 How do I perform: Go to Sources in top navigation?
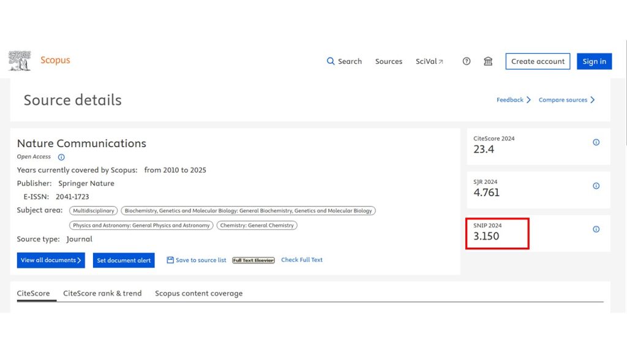tap(389, 61)
